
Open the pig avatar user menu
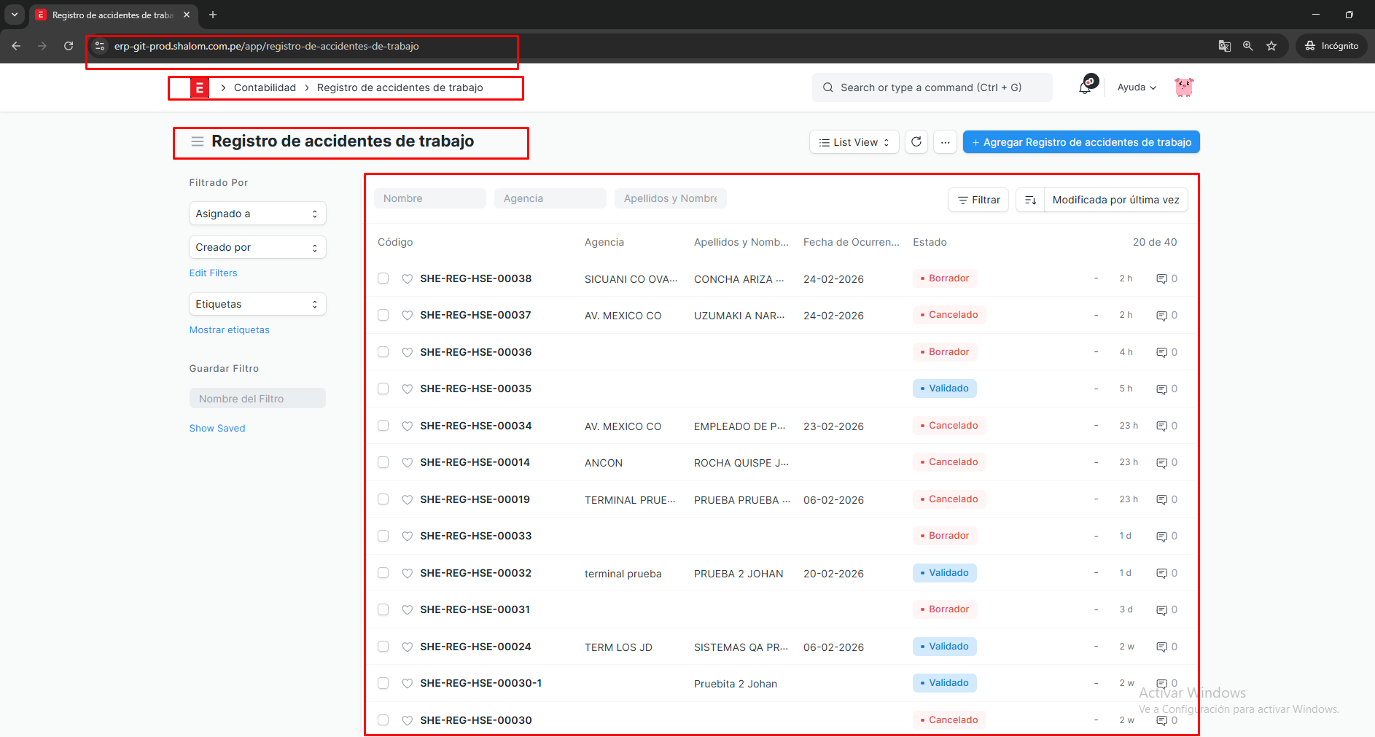[1183, 87]
